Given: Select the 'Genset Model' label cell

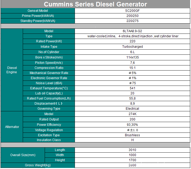Looking at the screenshot, I should pos(38,11).
